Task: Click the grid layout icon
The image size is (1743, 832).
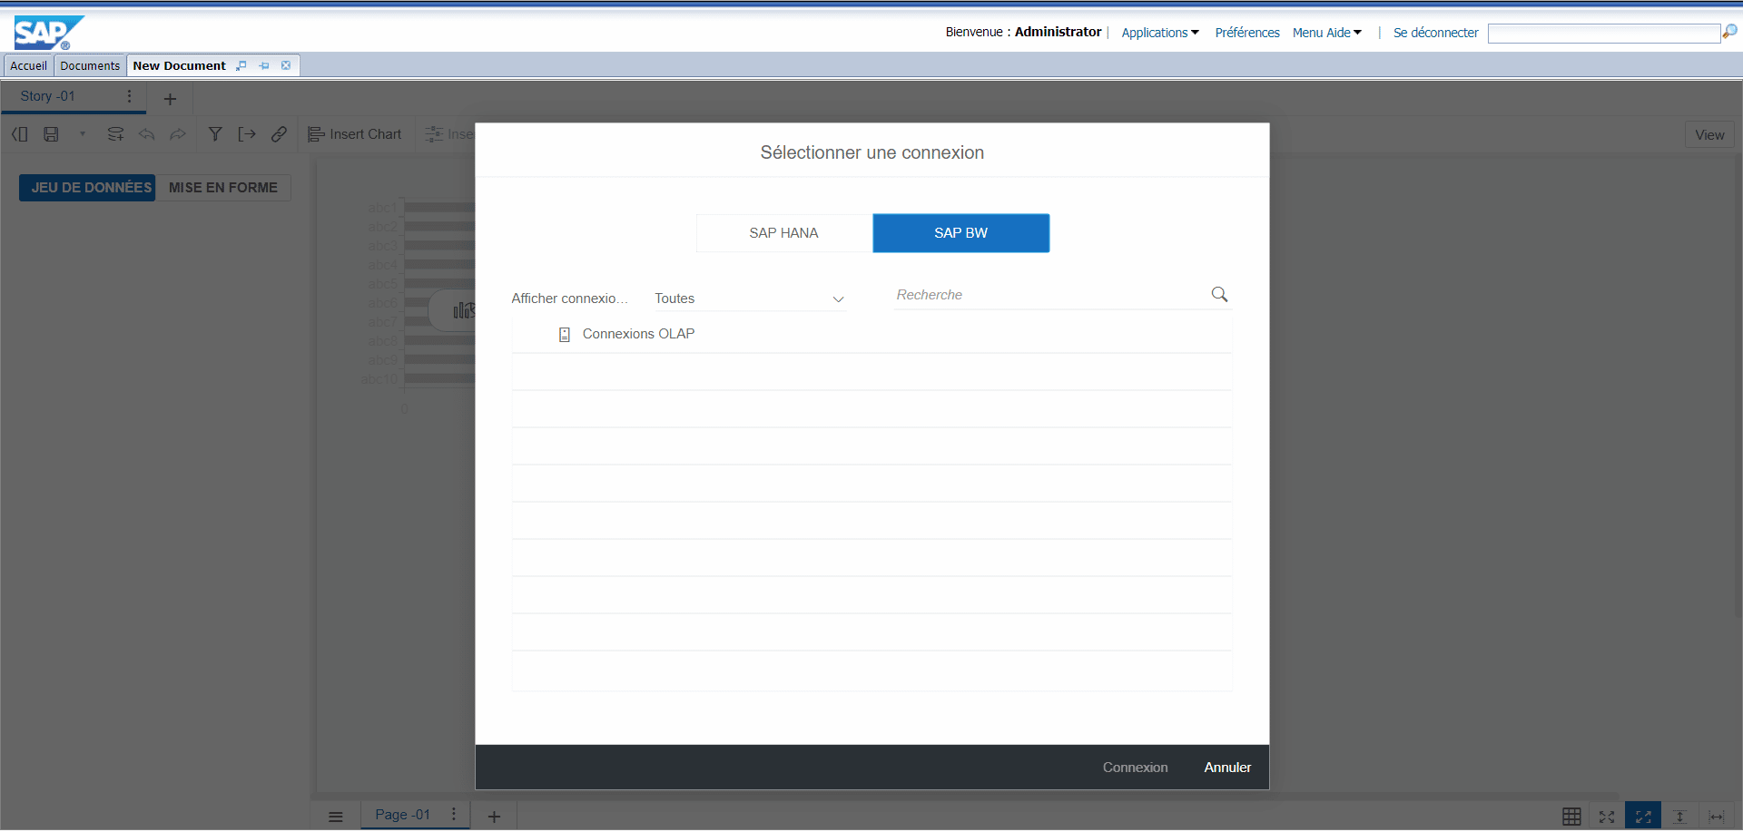Action: (x=1571, y=817)
